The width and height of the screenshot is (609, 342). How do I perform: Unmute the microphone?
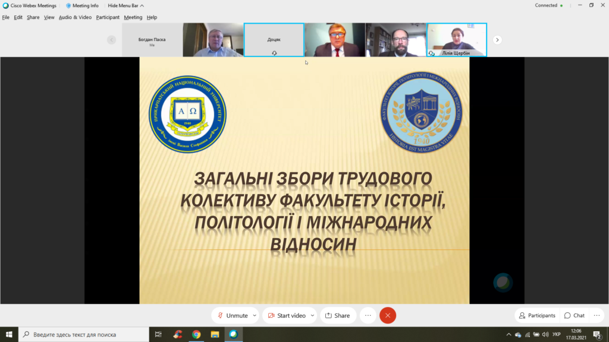tap(232, 315)
